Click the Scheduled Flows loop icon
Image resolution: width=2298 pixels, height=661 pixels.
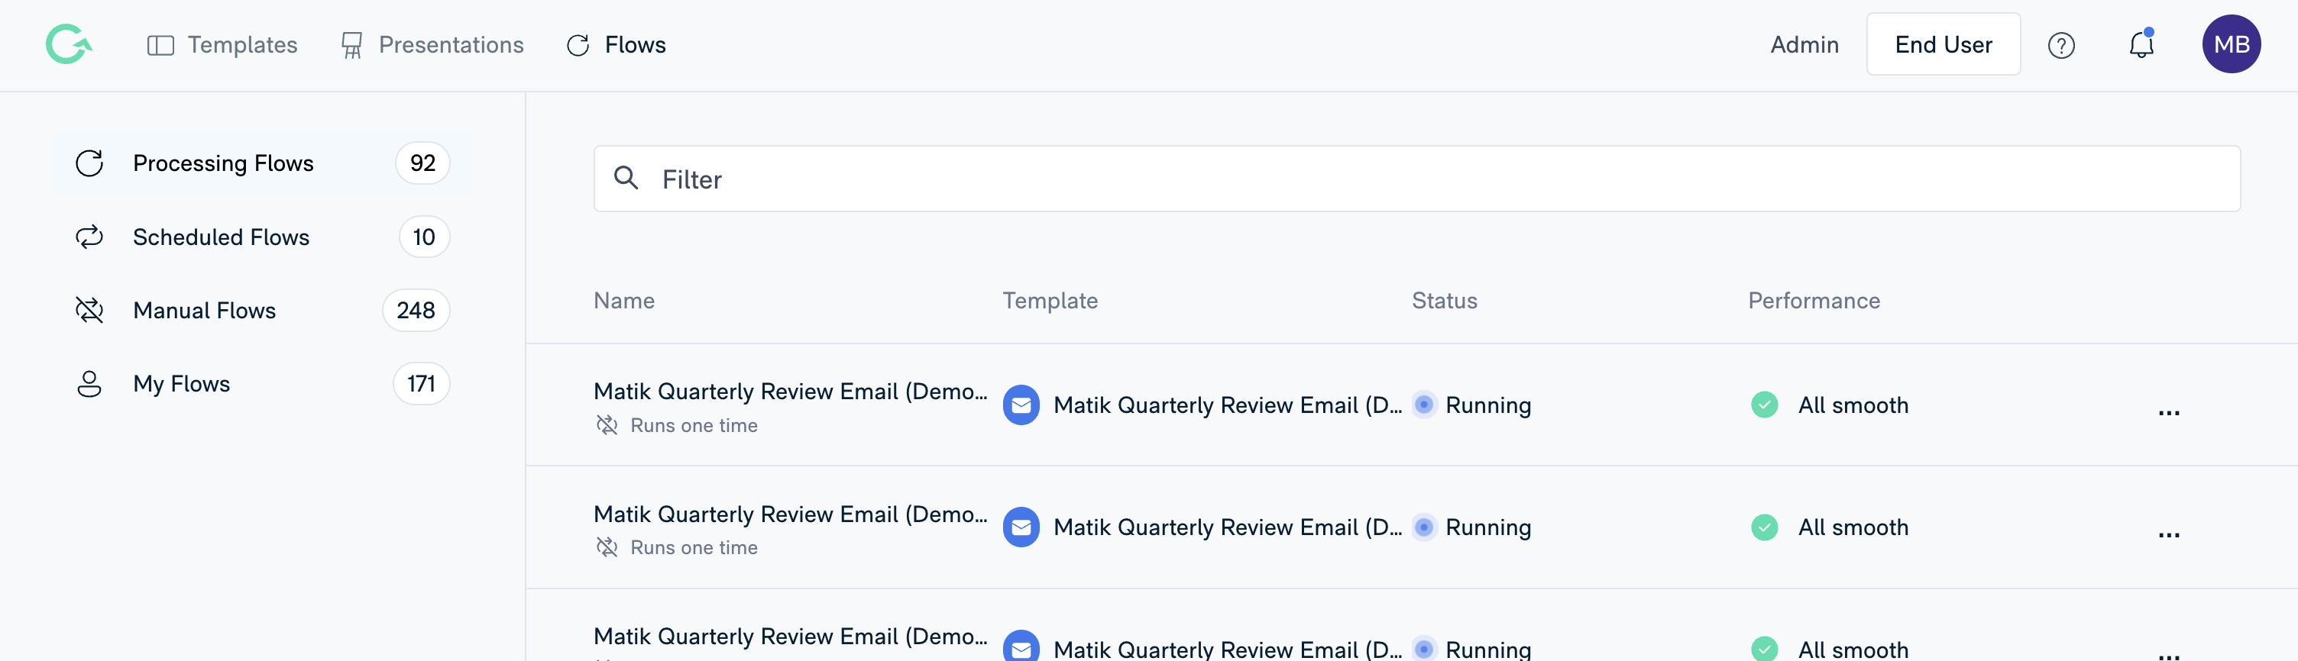(x=89, y=237)
